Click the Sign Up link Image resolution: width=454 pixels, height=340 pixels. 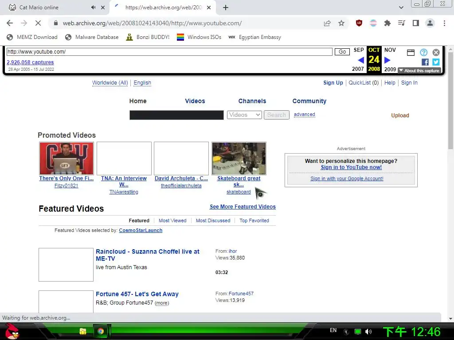[x=333, y=83]
